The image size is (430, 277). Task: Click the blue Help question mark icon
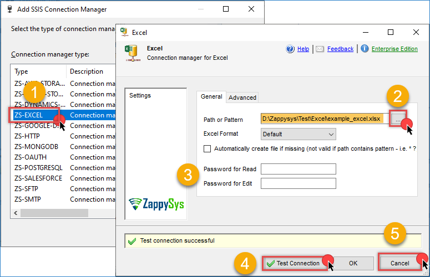(x=290, y=49)
